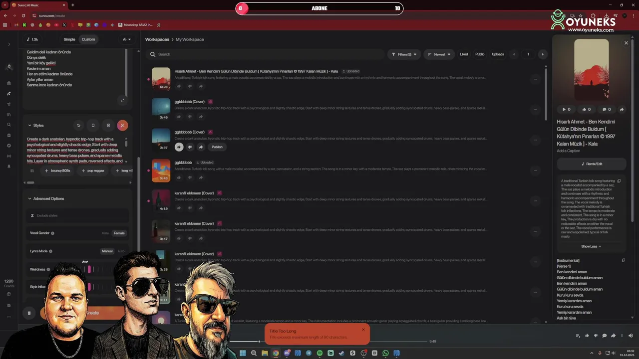Viewport: 639px width, 359px height.
Task: Click the orange magic-wand enhance styles button
Action: [122, 126]
